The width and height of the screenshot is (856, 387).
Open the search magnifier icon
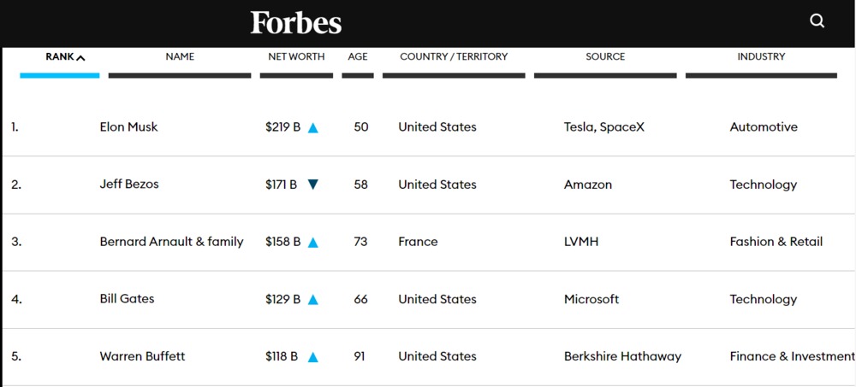point(817,21)
